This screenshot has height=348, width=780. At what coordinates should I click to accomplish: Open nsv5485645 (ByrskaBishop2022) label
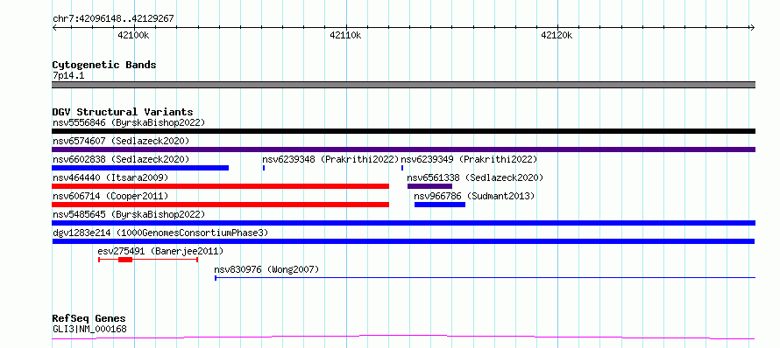pos(129,214)
